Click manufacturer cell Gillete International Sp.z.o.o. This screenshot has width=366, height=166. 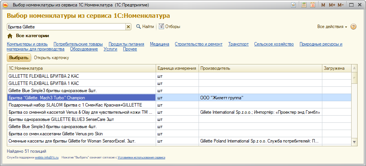tap(260, 112)
